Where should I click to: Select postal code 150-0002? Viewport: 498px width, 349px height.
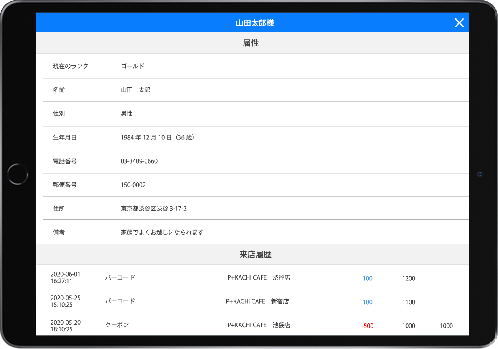point(133,185)
